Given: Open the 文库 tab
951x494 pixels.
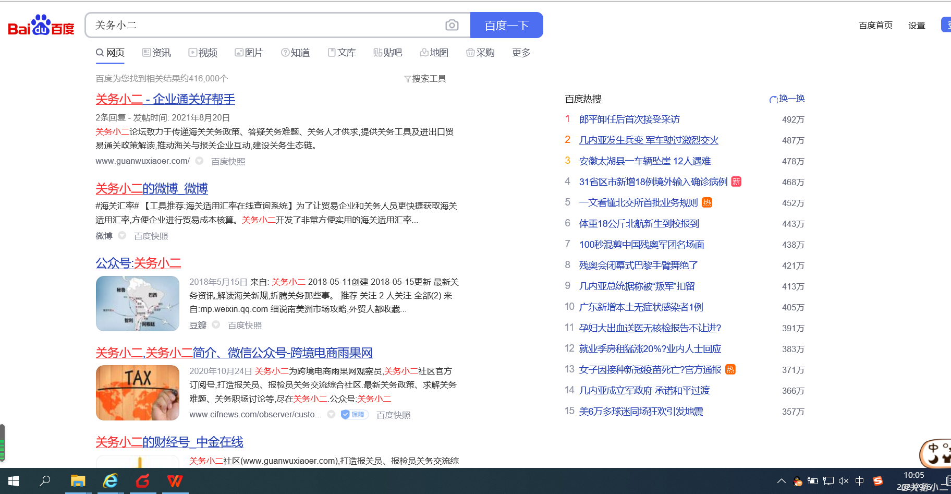Looking at the screenshot, I should click(342, 53).
